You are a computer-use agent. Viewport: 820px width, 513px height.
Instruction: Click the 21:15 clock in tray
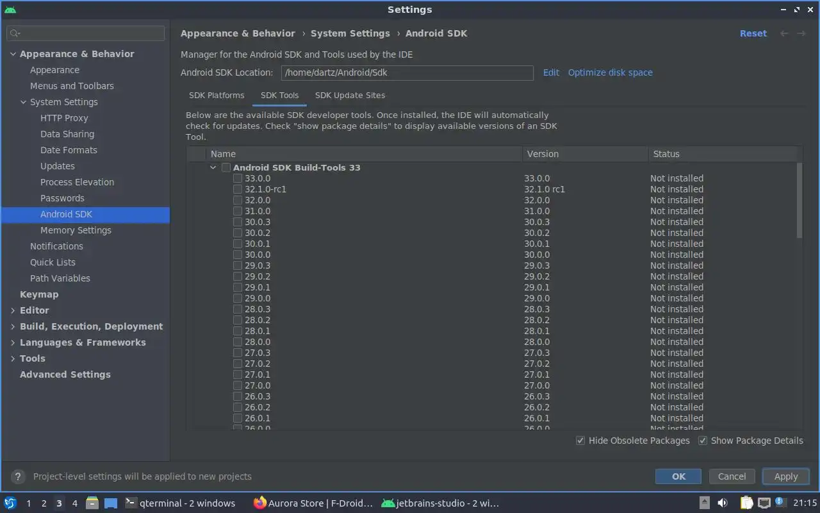(x=805, y=503)
